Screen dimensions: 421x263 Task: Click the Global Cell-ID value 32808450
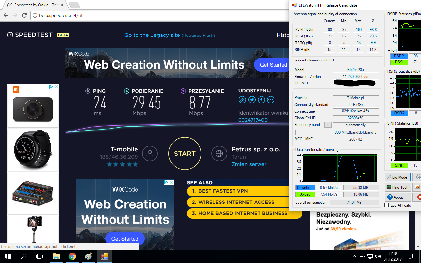[356, 118]
